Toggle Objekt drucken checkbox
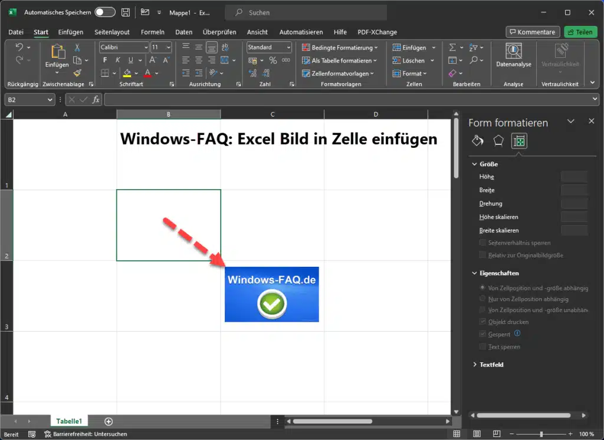 pyautogui.click(x=482, y=322)
